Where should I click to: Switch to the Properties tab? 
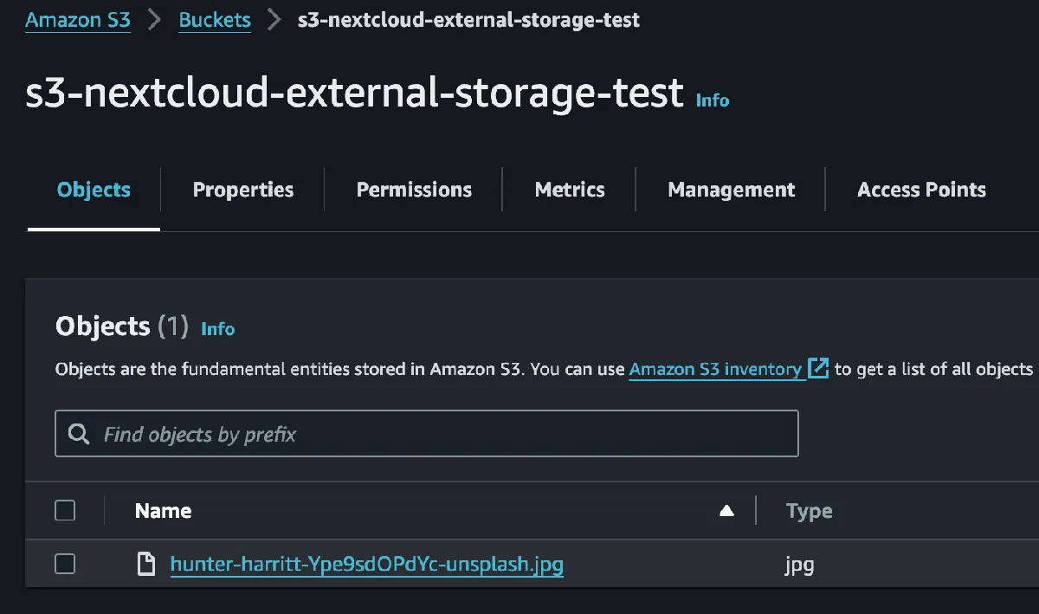(x=243, y=190)
